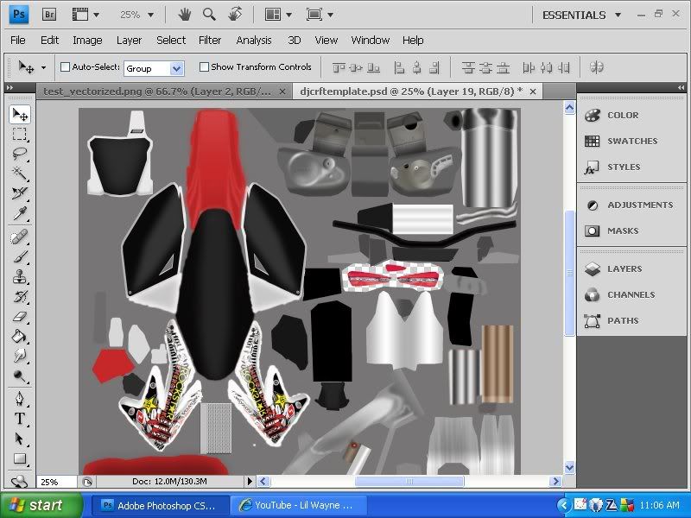The width and height of the screenshot is (691, 518).
Task: Select the Type tool
Action: pyautogui.click(x=20, y=418)
